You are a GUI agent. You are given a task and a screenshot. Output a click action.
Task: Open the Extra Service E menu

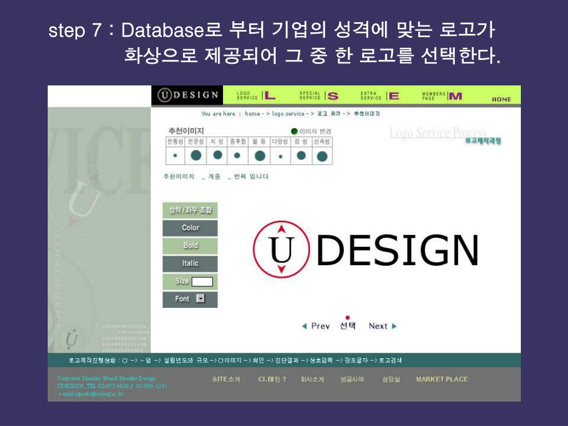pyautogui.click(x=379, y=95)
